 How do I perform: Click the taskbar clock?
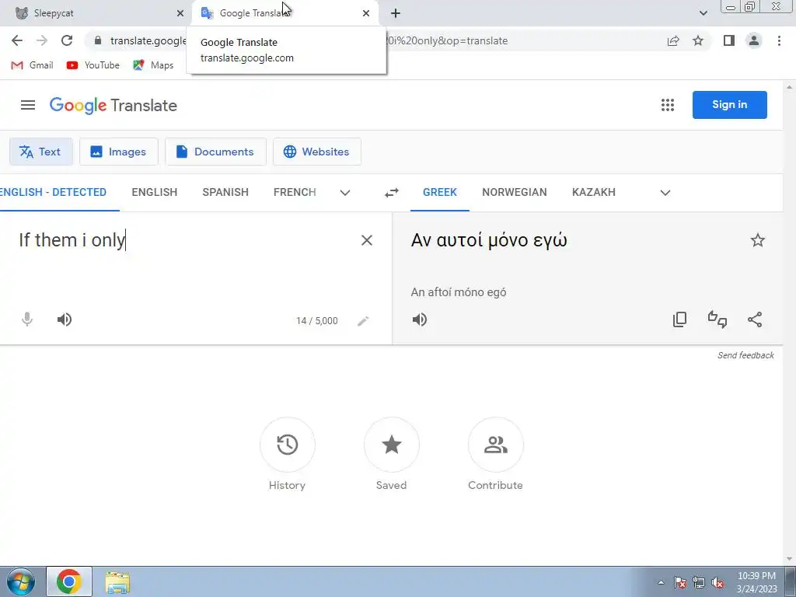click(756, 582)
